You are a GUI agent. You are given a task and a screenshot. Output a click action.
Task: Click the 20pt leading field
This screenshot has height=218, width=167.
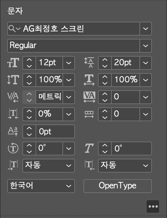[126, 63]
